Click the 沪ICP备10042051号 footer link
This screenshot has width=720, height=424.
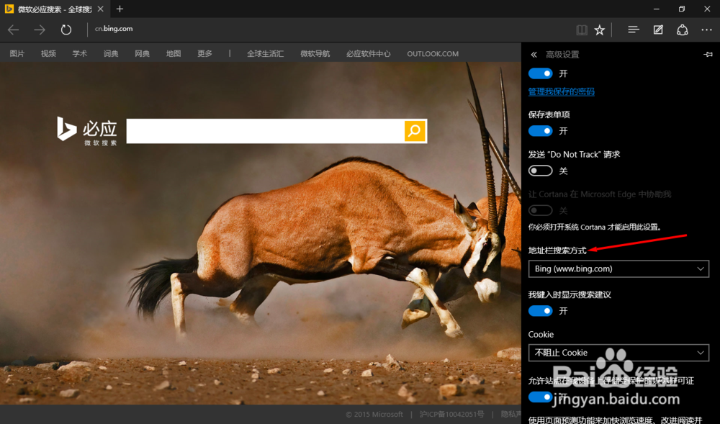click(451, 415)
